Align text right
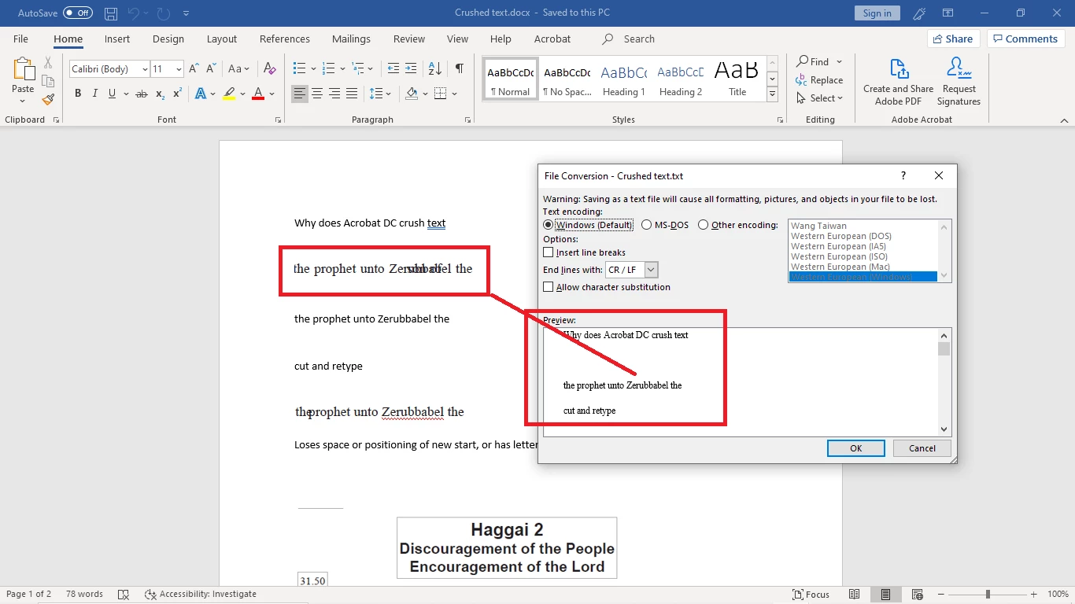1075x604 pixels. 334,94
